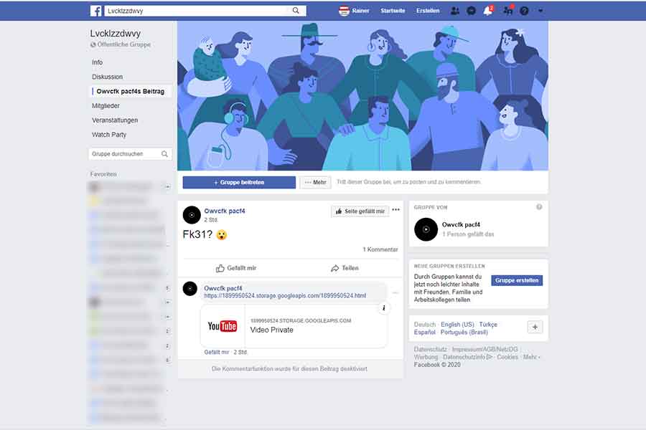
Task: Click the Gruppe erstellen button
Action: tap(517, 280)
